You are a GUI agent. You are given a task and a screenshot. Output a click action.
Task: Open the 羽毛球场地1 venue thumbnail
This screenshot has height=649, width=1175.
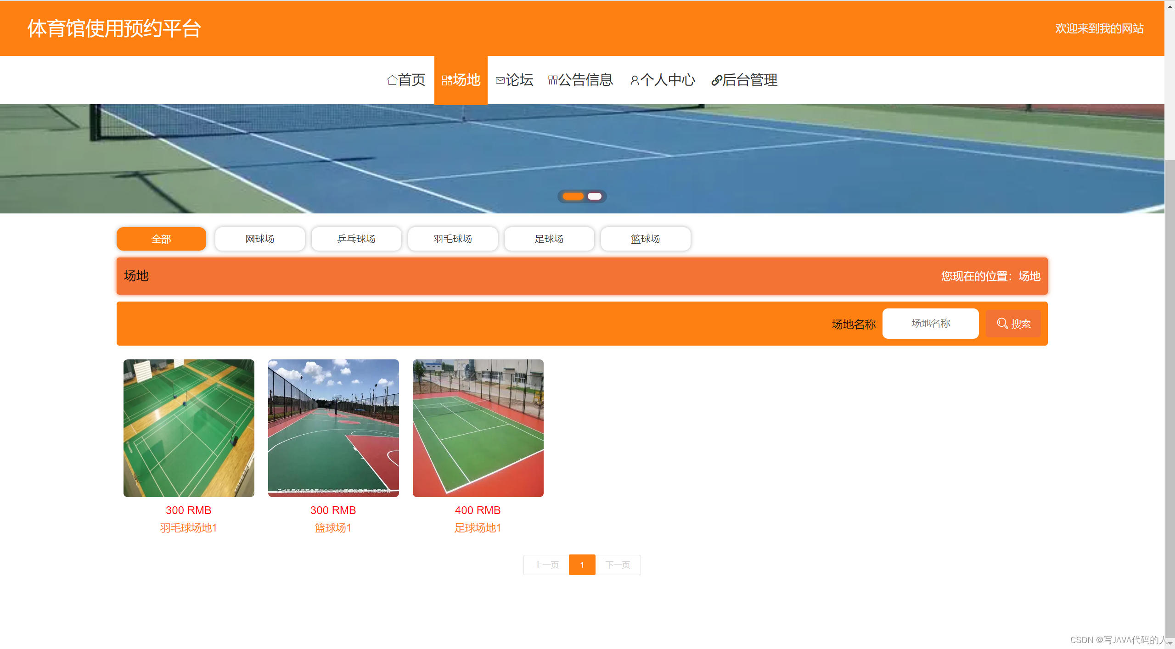(x=189, y=428)
